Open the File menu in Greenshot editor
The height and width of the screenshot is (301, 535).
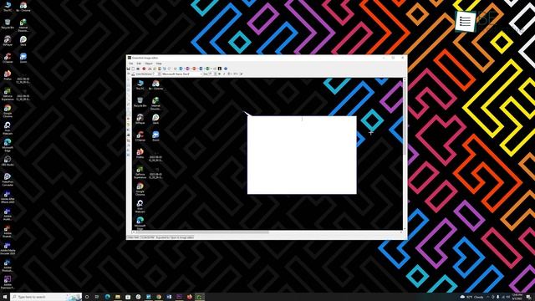[x=130, y=64]
